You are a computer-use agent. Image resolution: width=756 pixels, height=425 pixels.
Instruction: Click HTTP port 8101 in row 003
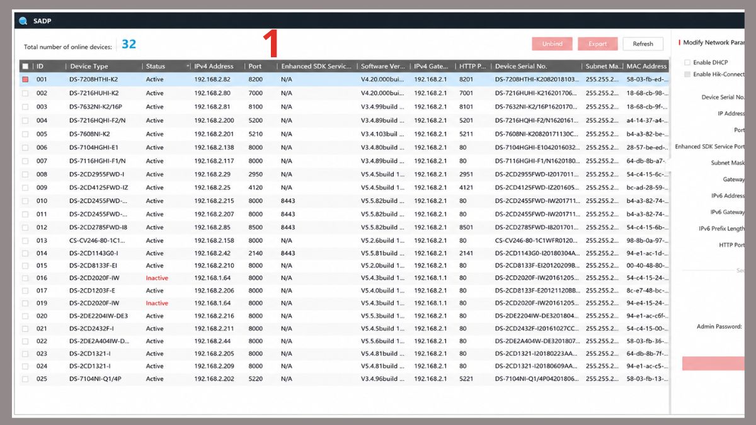pos(466,107)
